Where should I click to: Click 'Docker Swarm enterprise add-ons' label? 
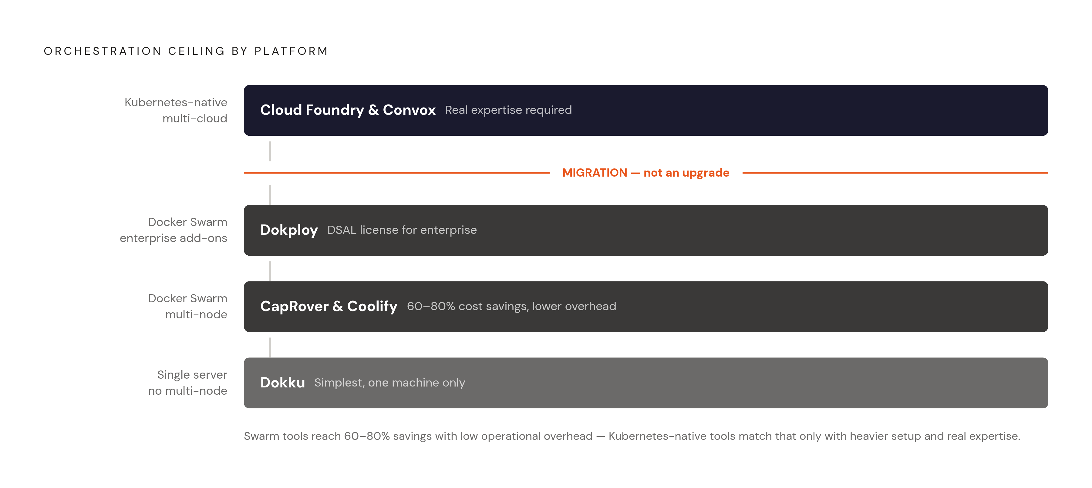click(174, 230)
